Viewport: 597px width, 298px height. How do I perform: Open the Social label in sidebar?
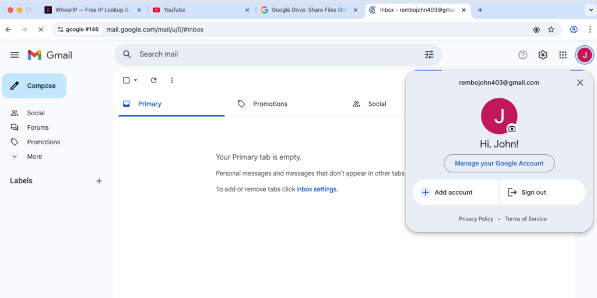coord(36,113)
